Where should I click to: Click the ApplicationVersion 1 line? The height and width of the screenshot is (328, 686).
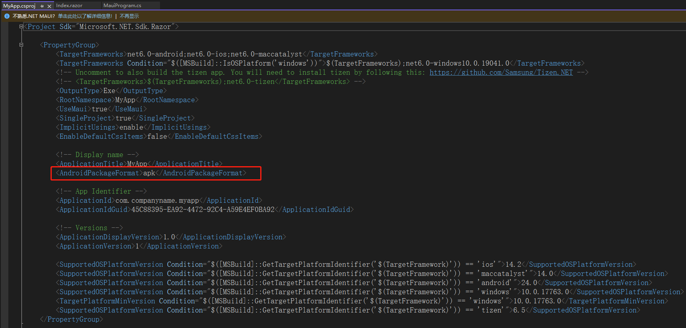click(139, 246)
